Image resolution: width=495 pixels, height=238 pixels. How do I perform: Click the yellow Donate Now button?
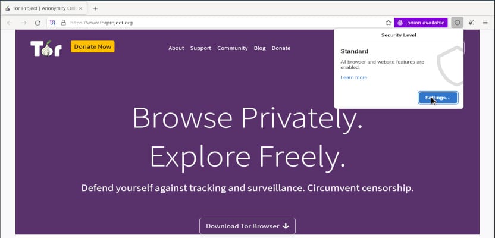(93, 46)
